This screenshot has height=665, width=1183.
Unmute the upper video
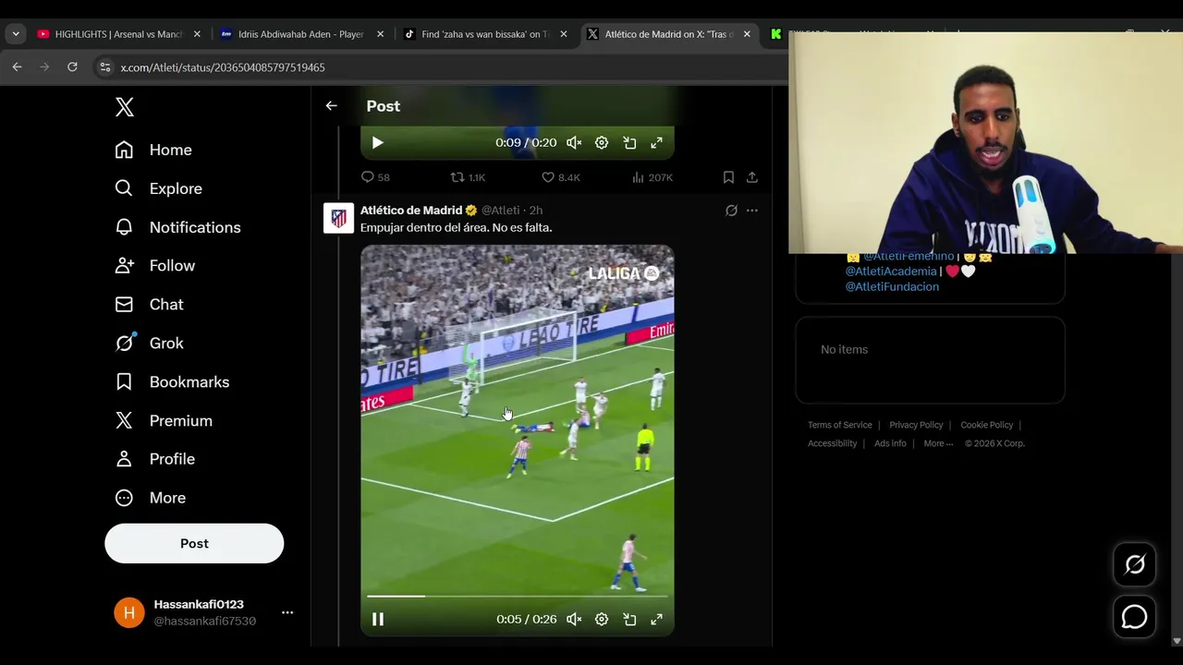tap(574, 142)
